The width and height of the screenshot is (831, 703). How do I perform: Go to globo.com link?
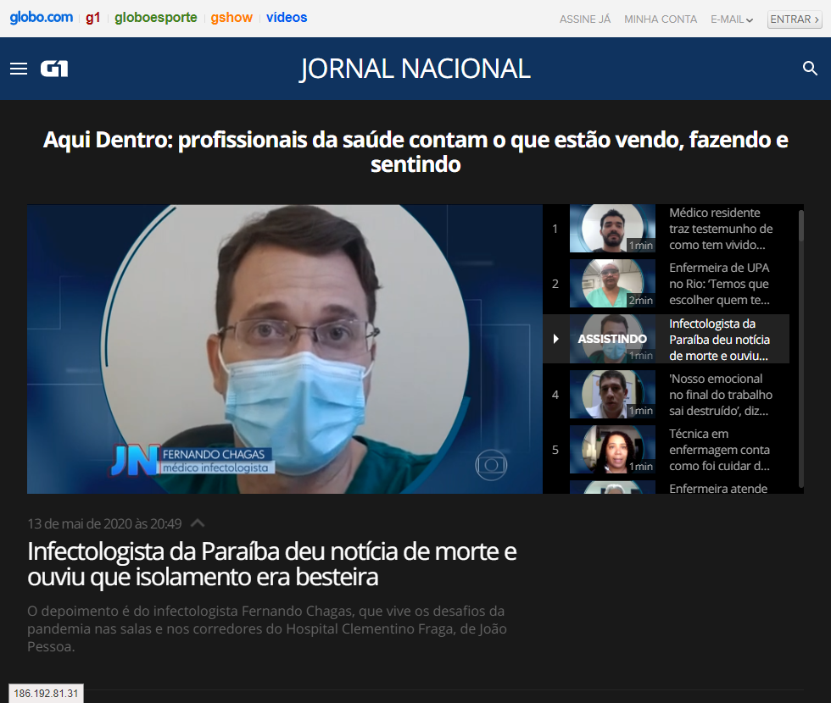coord(42,18)
